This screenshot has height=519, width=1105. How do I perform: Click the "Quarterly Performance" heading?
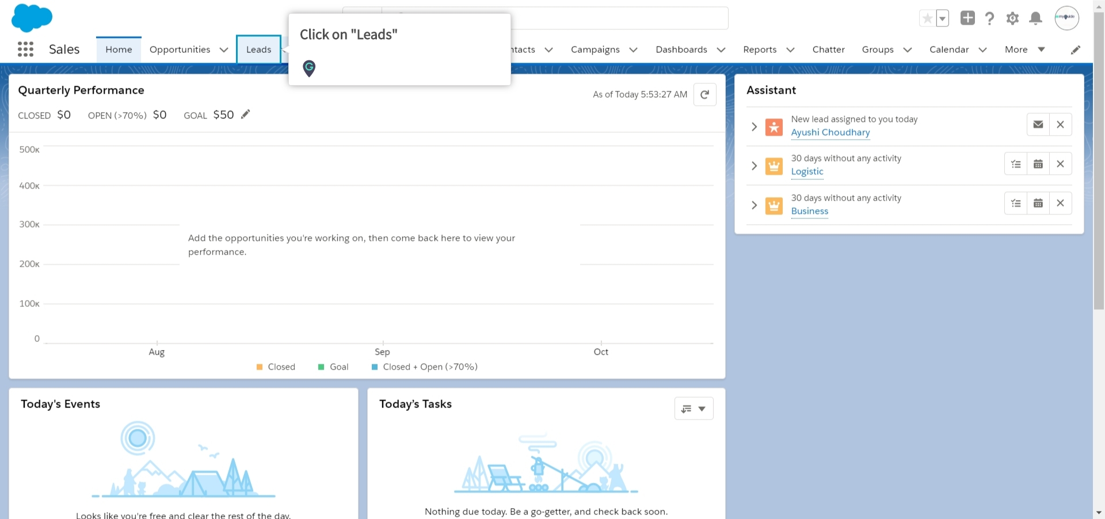tap(81, 90)
